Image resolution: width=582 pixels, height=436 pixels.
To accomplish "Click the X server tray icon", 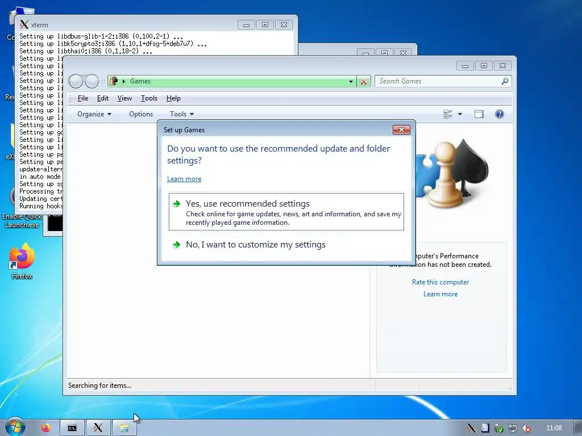I will [x=471, y=428].
